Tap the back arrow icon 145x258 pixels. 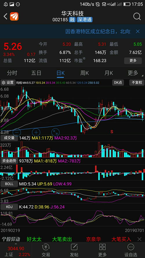tap(6, 17)
